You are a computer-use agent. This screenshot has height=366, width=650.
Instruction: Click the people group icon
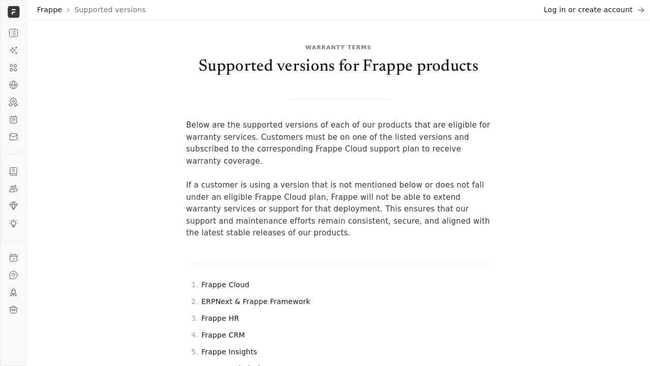(14, 189)
